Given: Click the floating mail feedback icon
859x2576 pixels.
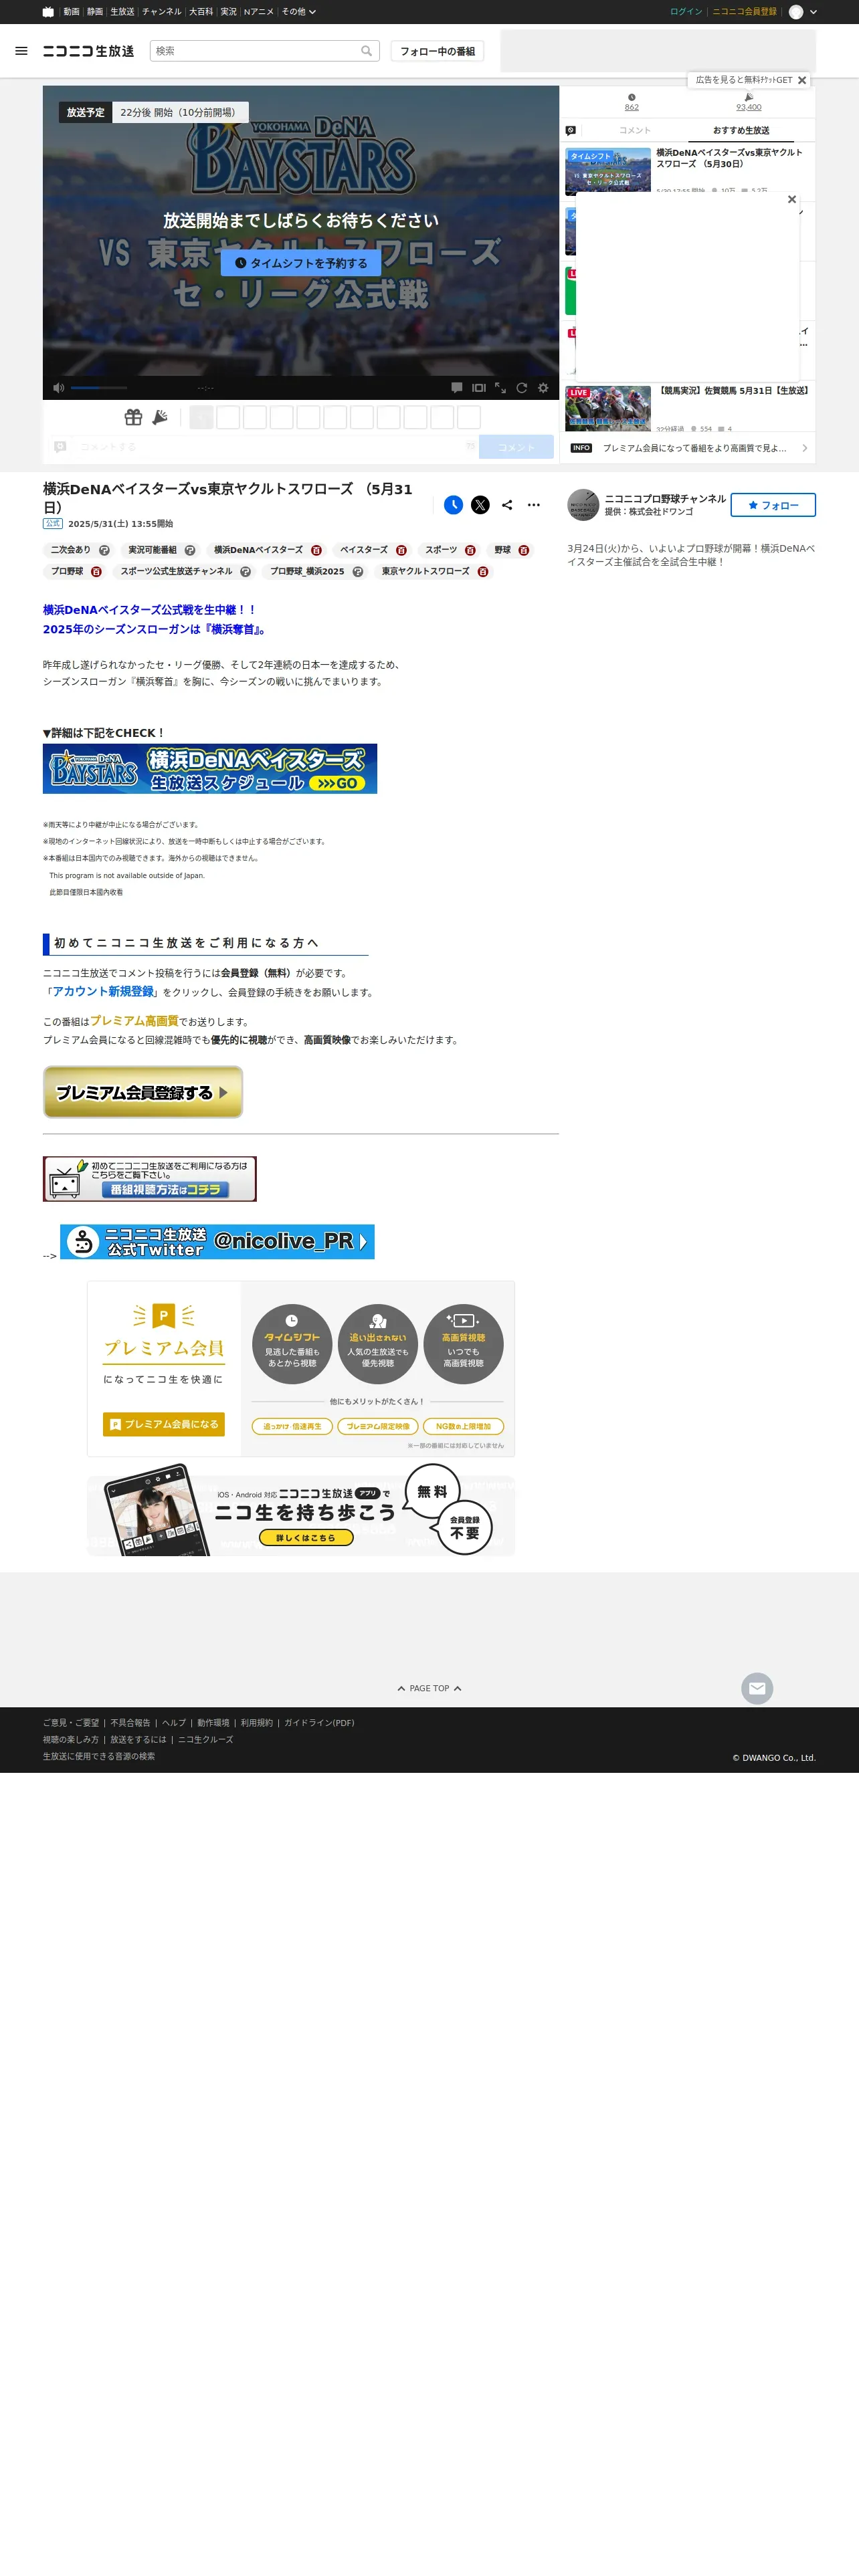Looking at the screenshot, I should [757, 1688].
